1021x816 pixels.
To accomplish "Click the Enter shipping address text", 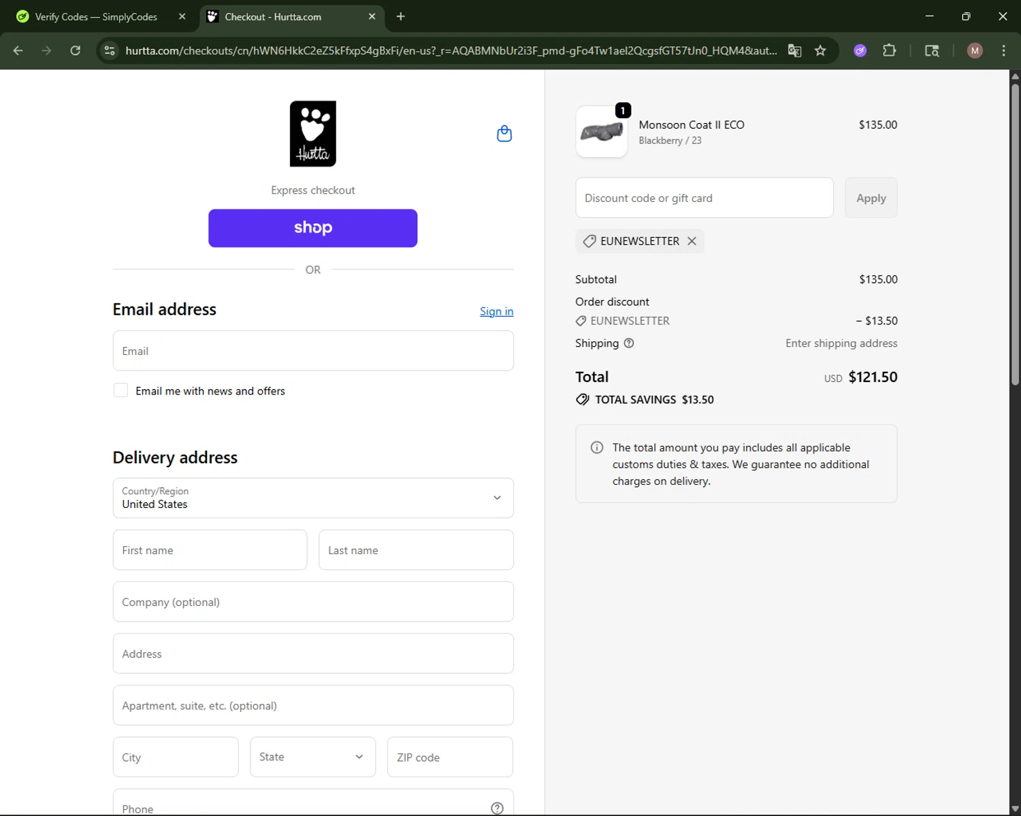I will pyautogui.click(x=841, y=343).
